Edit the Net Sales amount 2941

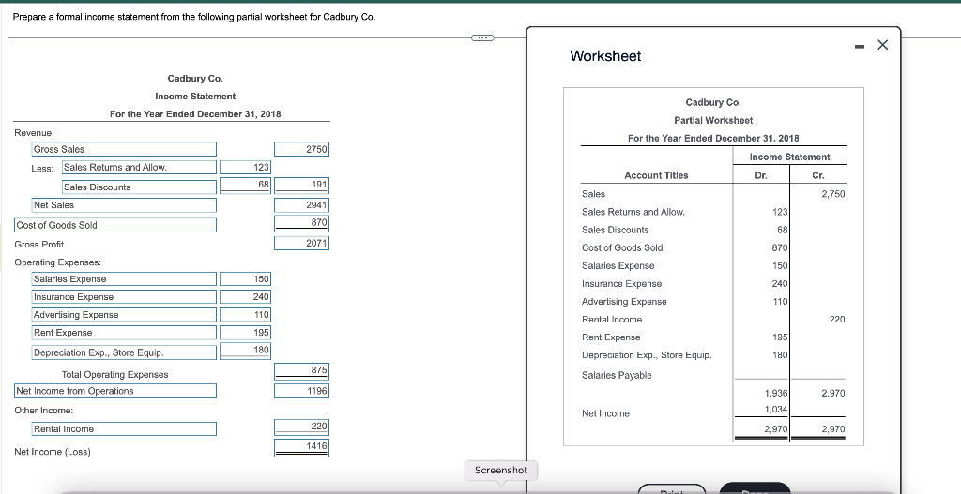(x=301, y=205)
